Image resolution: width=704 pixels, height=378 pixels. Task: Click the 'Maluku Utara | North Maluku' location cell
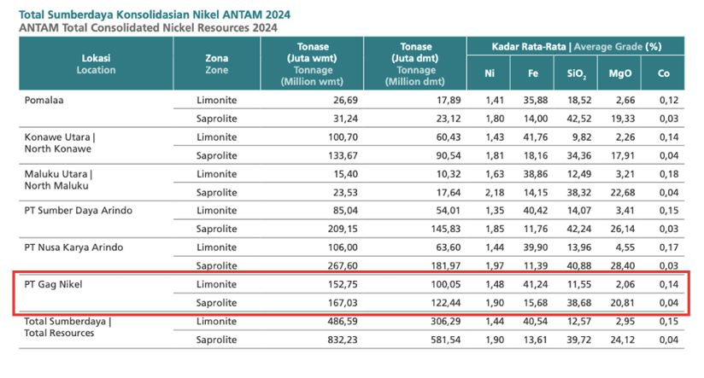(58, 180)
